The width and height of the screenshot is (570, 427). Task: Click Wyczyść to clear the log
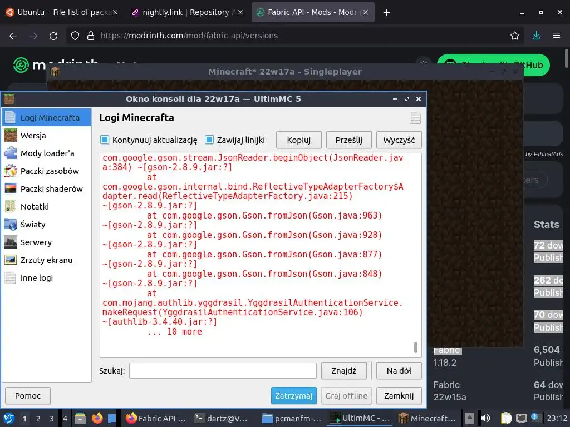[399, 140]
